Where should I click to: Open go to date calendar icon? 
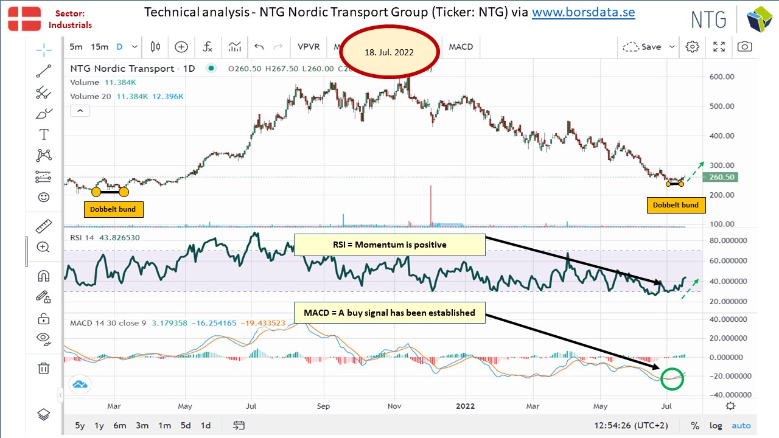click(239, 425)
